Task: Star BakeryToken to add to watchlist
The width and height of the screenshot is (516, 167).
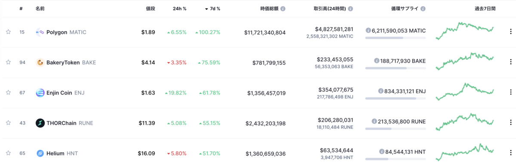Action: coord(8,62)
